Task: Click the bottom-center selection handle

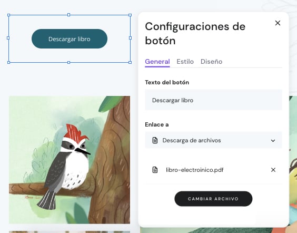Action: point(69,62)
